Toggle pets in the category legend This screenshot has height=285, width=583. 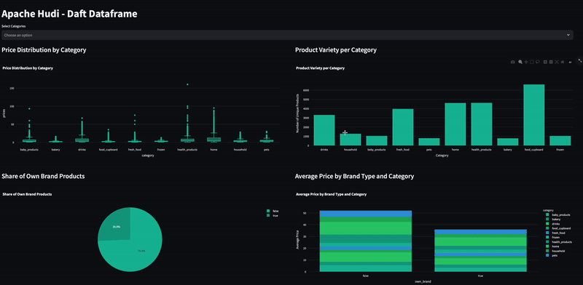point(552,255)
